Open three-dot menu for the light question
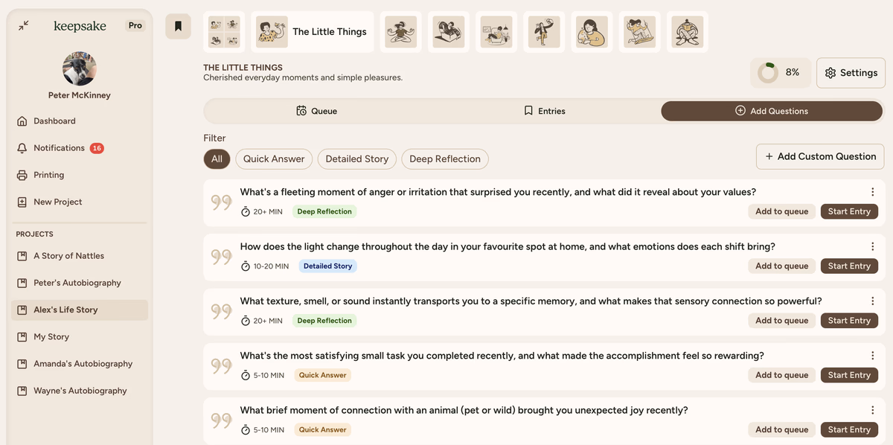This screenshot has width=893, height=445. coord(872,246)
